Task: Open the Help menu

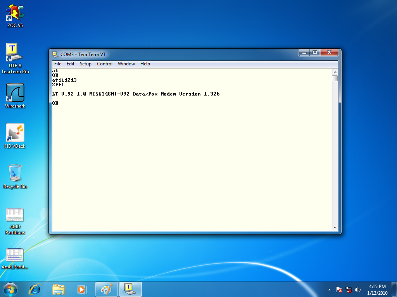Action: click(145, 64)
